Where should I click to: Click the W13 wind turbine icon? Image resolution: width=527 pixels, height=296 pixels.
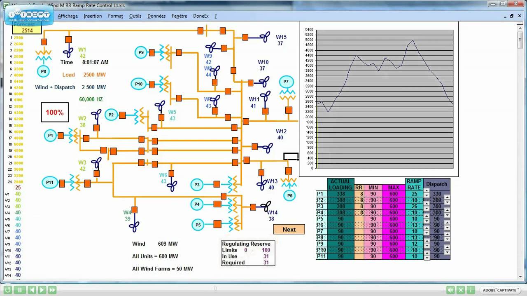click(x=261, y=184)
